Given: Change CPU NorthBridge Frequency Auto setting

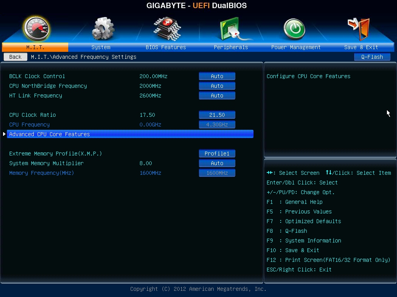Looking at the screenshot, I should click(217, 86).
